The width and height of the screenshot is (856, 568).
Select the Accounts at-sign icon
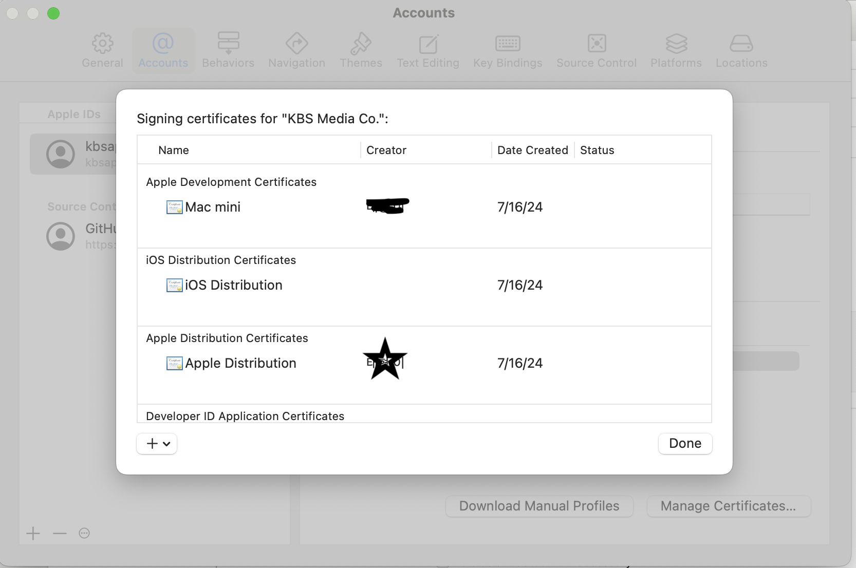point(163,44)
